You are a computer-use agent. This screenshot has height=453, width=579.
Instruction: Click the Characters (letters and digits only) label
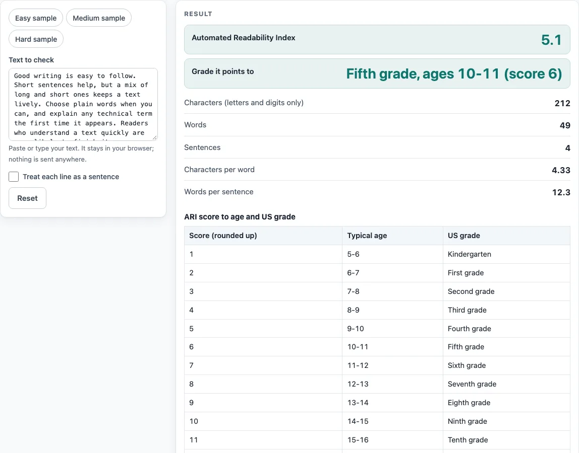[x=244, y=103]
